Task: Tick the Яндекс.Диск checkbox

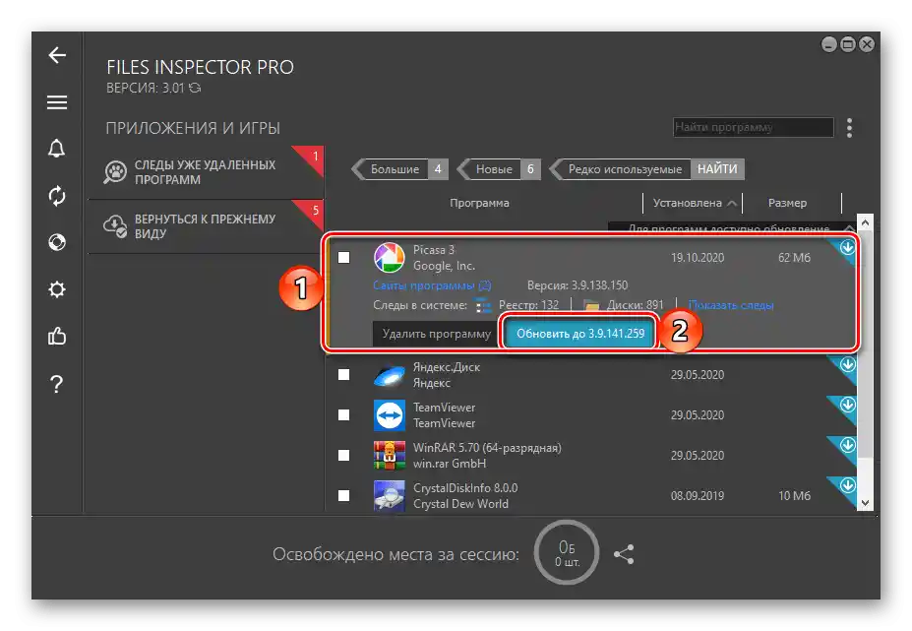Action: tap(343, 374)
